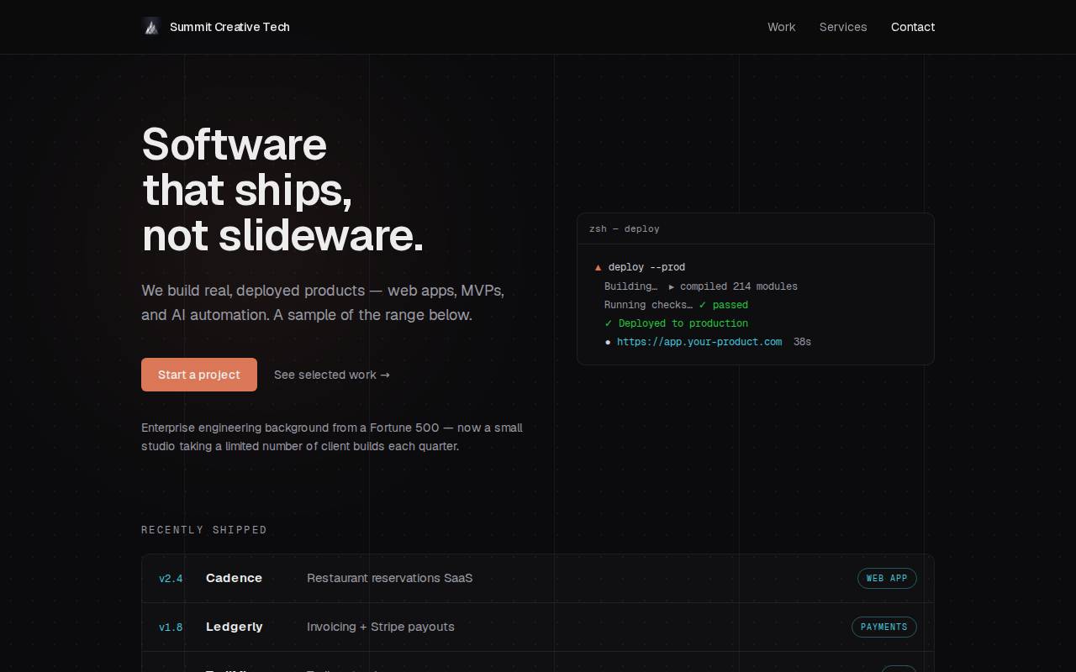Image resolution: width=1076 pixels, height=672 pixels.
Task: Select the Ledgerly project row name
Action: [x=235, y=627]
